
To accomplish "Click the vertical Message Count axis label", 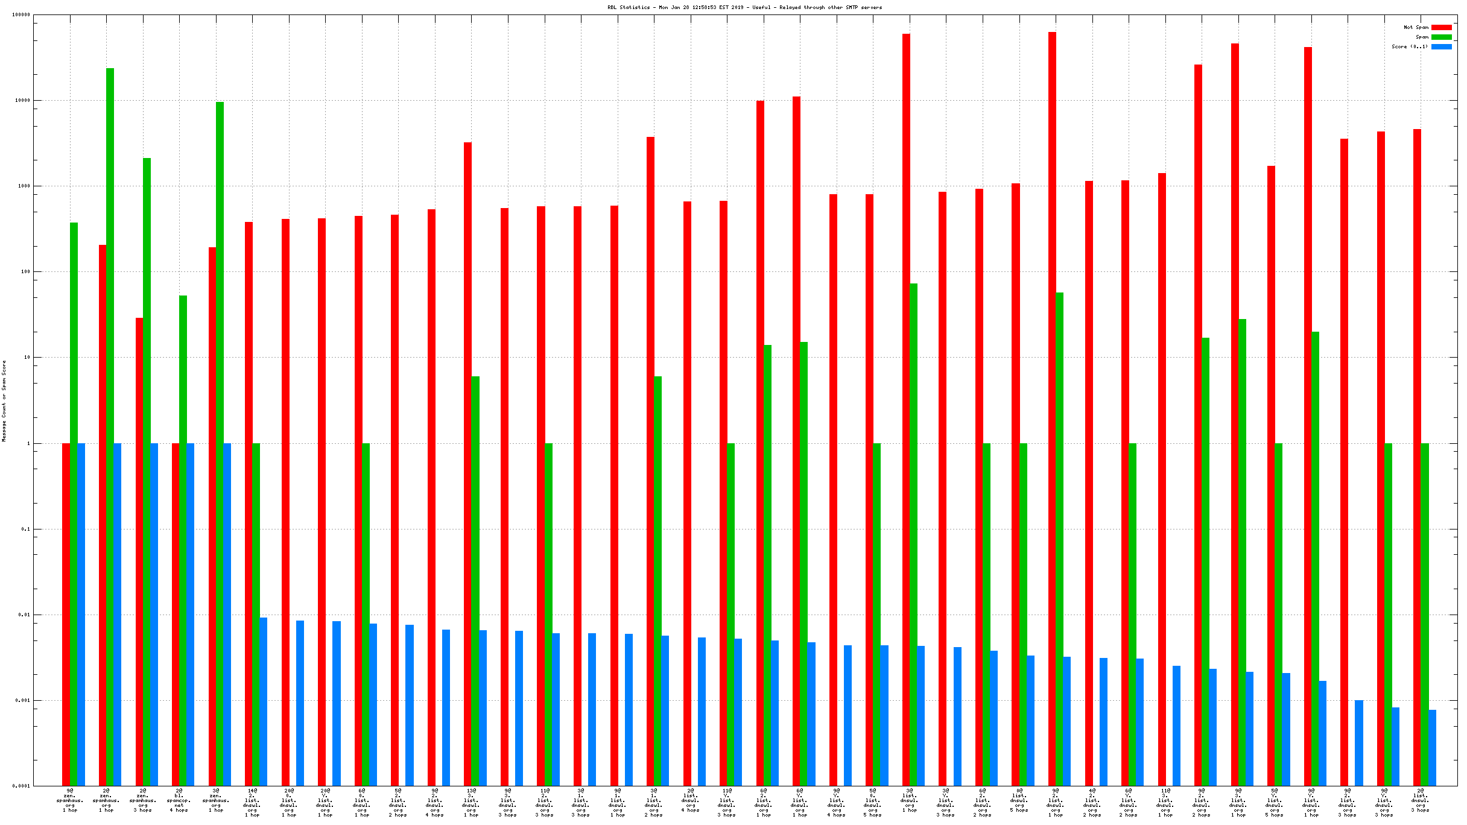I will pyautogui.click(x=4, y=400).
